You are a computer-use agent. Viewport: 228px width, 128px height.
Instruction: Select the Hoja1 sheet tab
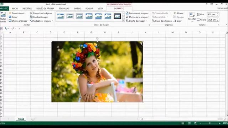pos(21,119)
